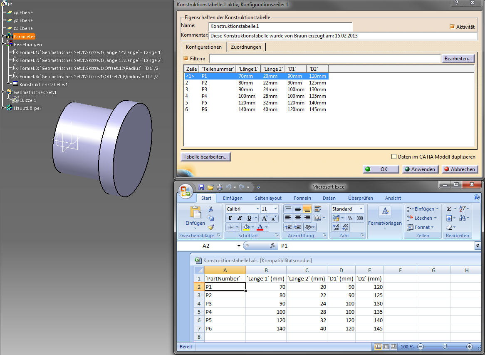Click the yellow fill color bucket

246,227
